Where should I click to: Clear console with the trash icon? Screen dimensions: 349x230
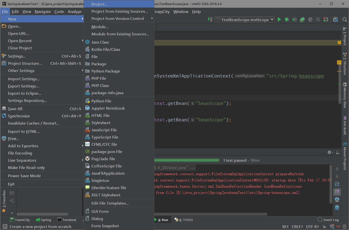pos(337,207)
